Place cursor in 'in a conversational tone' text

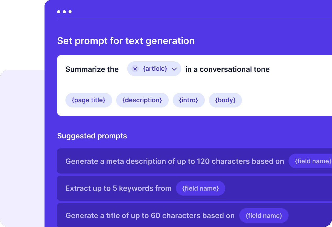coord(228,69)
